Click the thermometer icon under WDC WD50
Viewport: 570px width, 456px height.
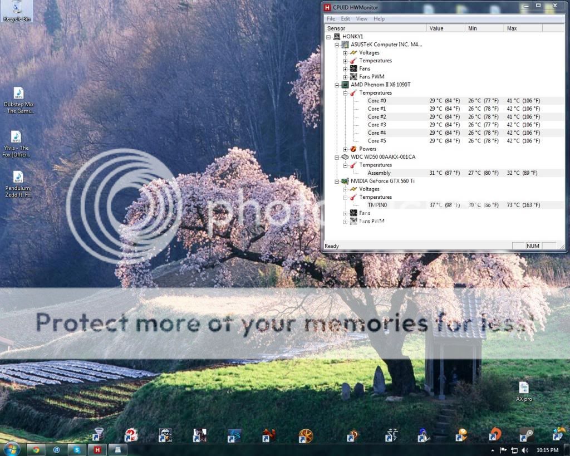click(353, 165)
